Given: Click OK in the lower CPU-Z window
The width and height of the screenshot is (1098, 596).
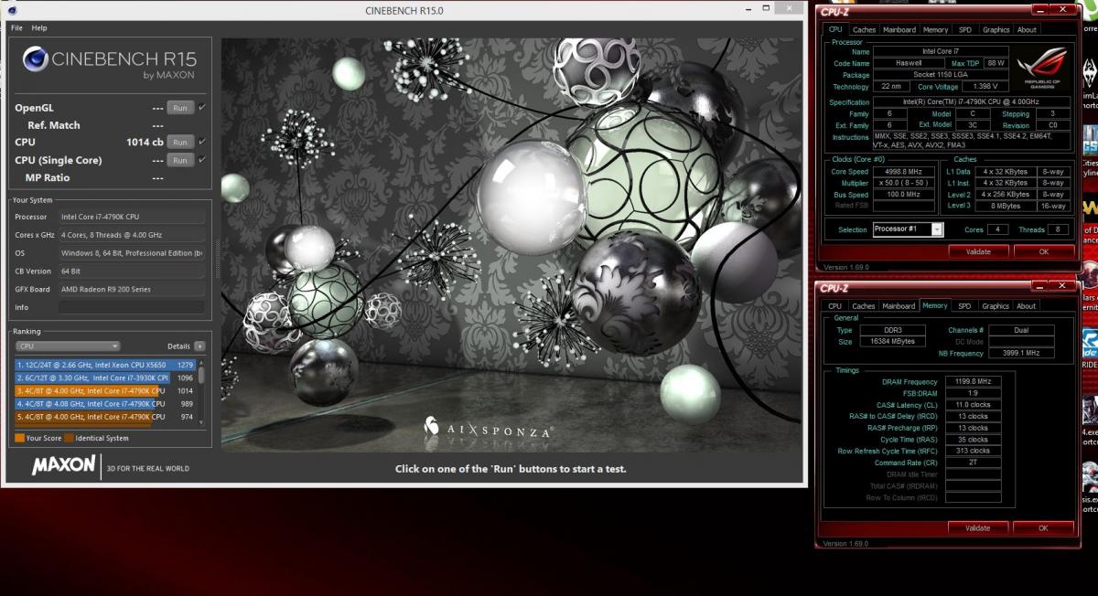Looking at the screenshot, I should [x=1043, y=527].
